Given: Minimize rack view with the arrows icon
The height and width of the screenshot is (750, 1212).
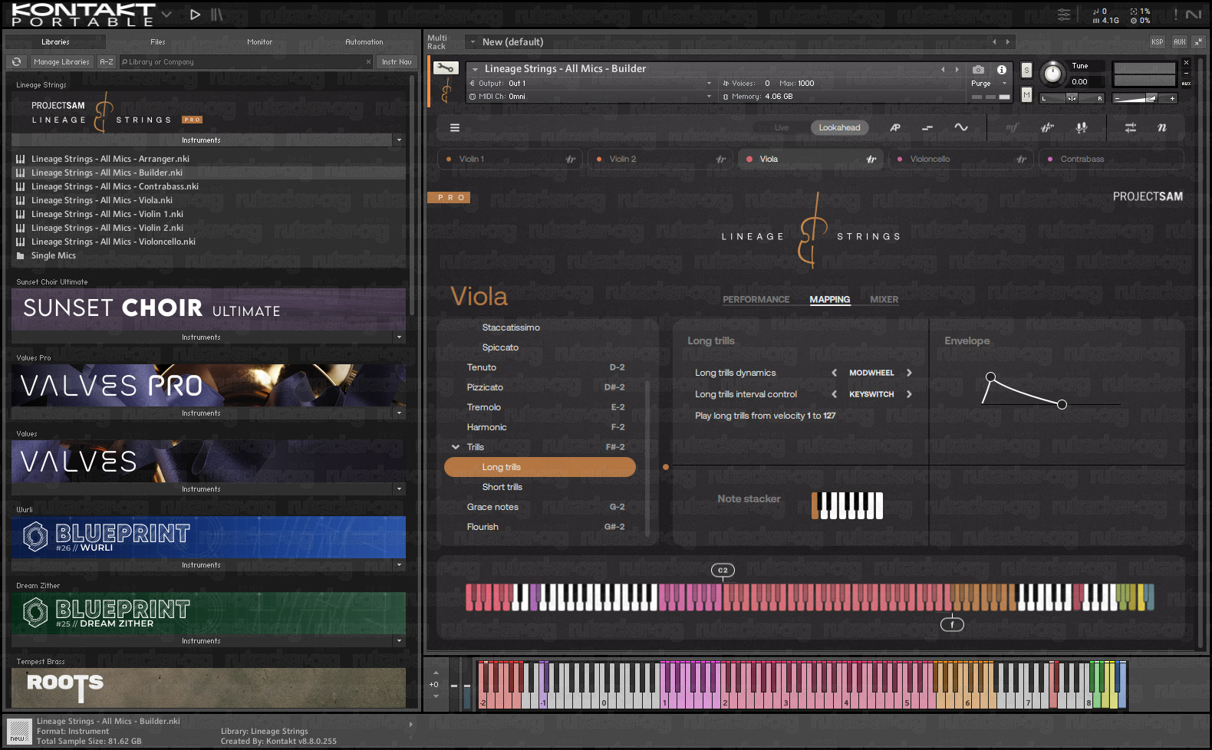Looking at the screenshot, I should tap(1198, 42).
